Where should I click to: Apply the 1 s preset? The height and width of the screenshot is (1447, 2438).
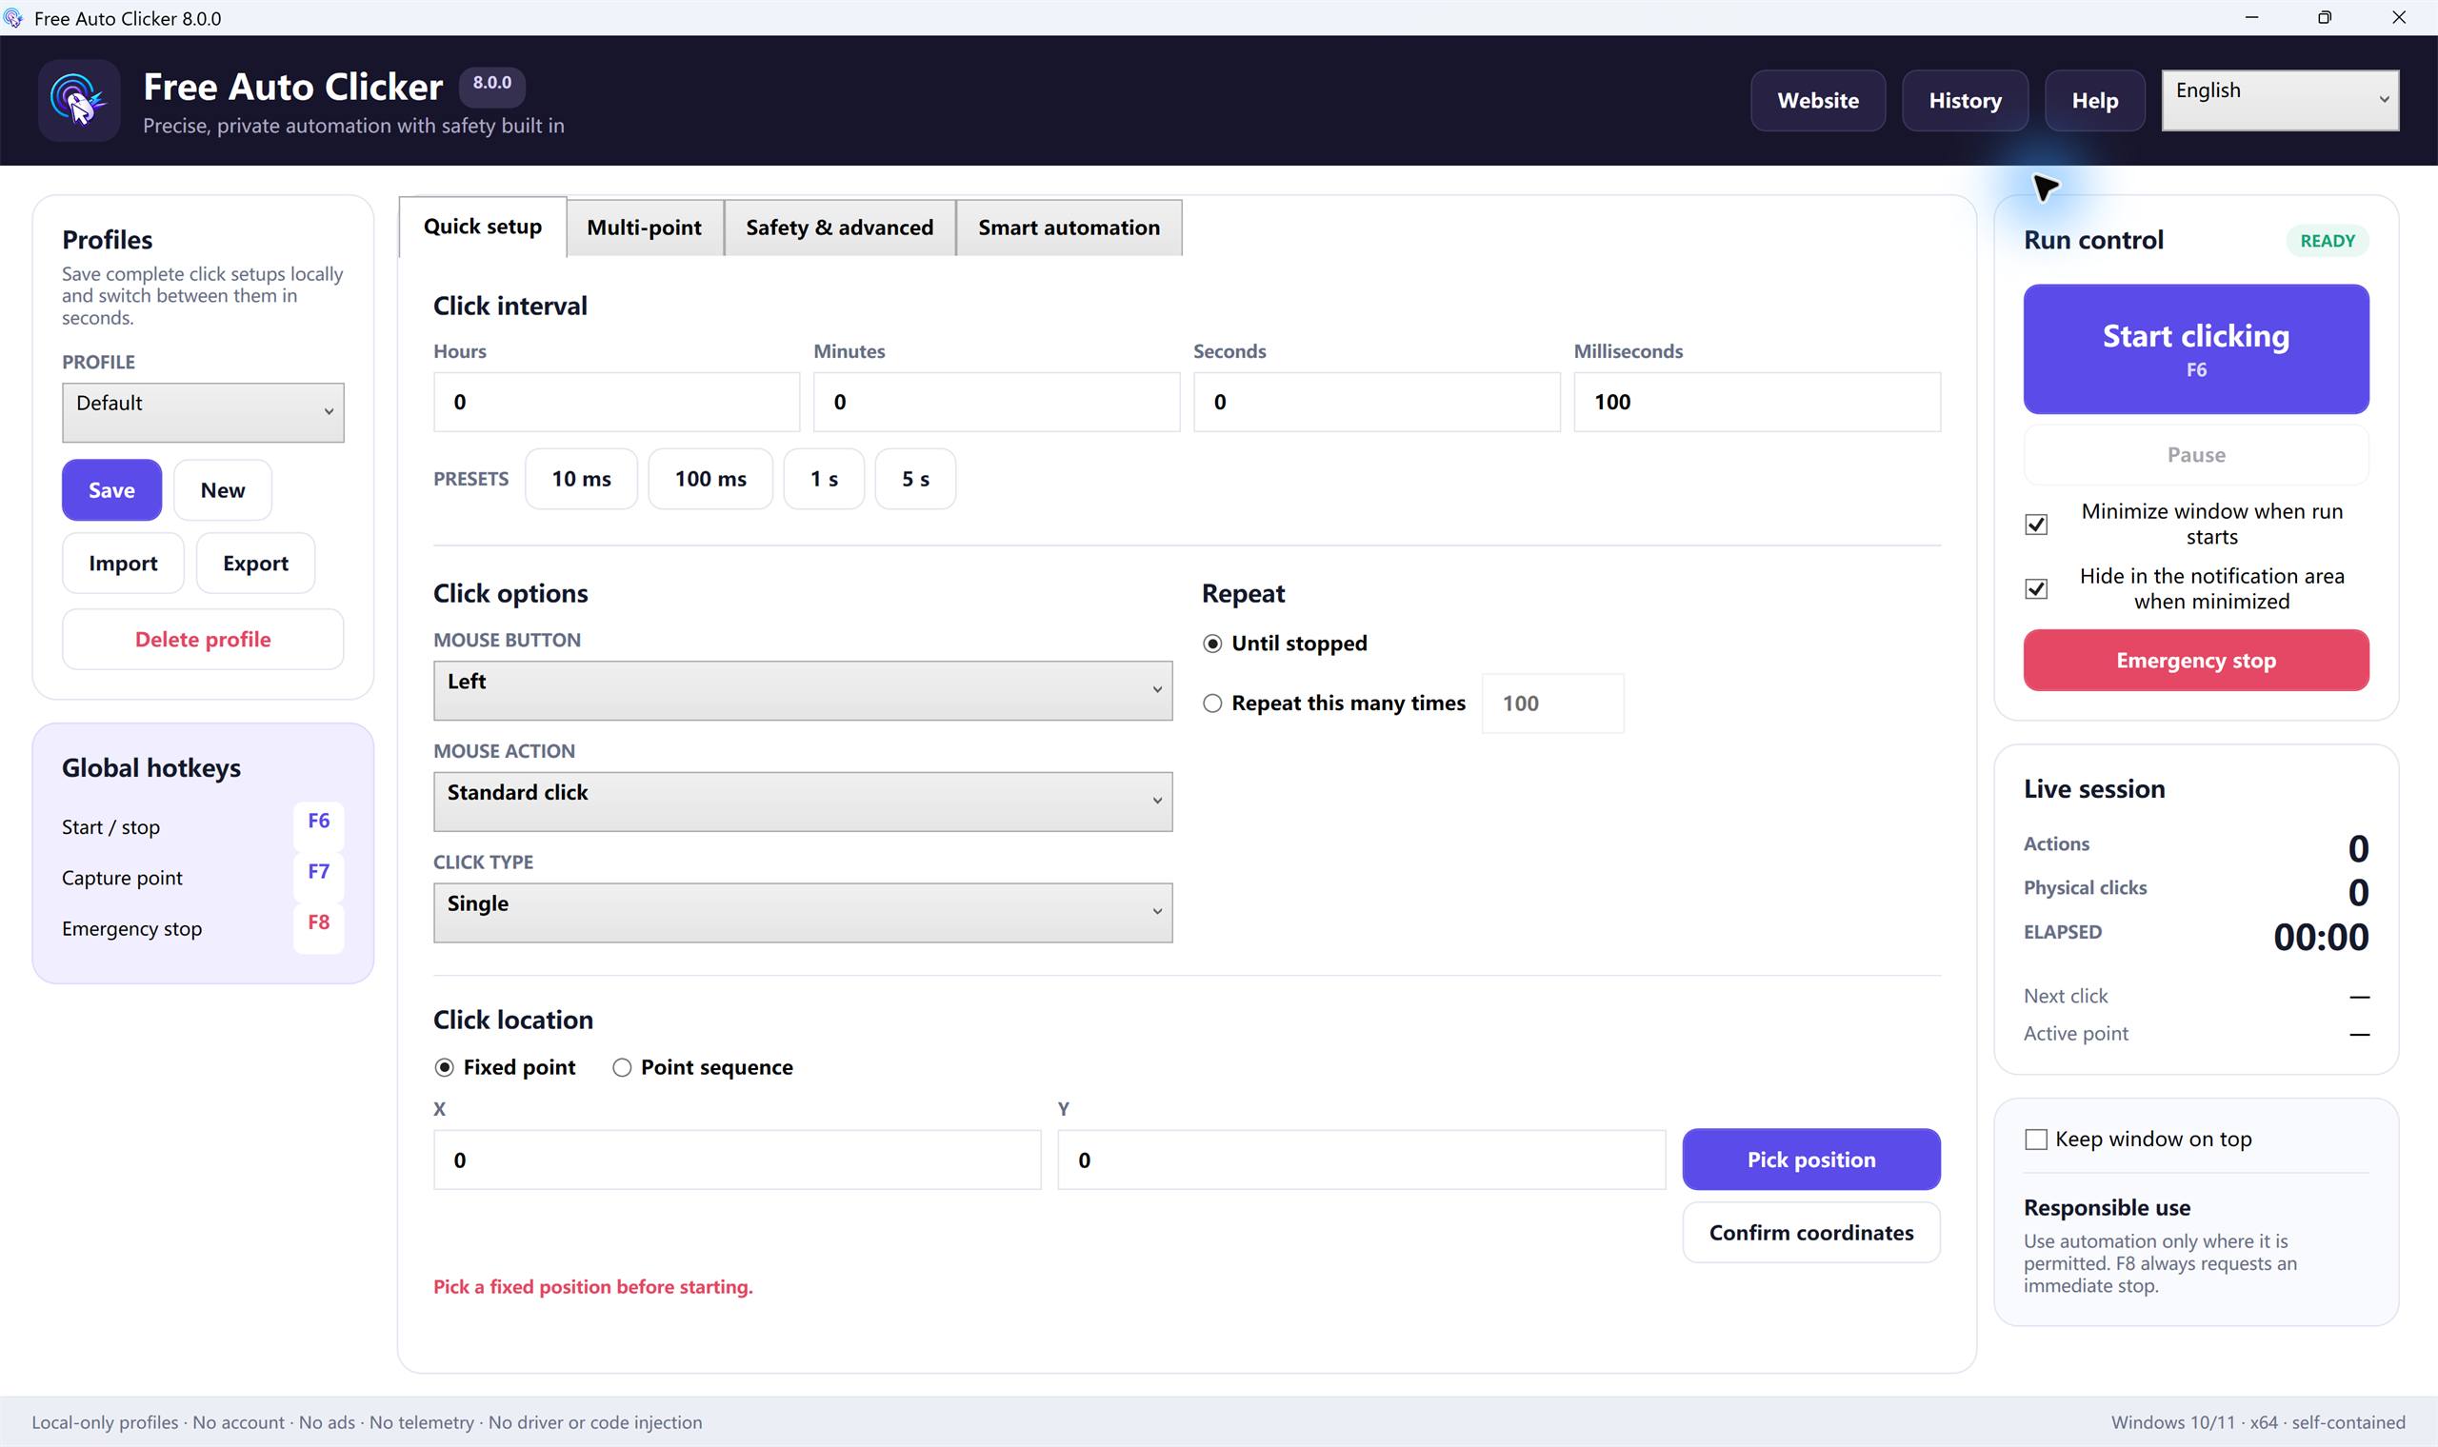click(x=824, y=479)
